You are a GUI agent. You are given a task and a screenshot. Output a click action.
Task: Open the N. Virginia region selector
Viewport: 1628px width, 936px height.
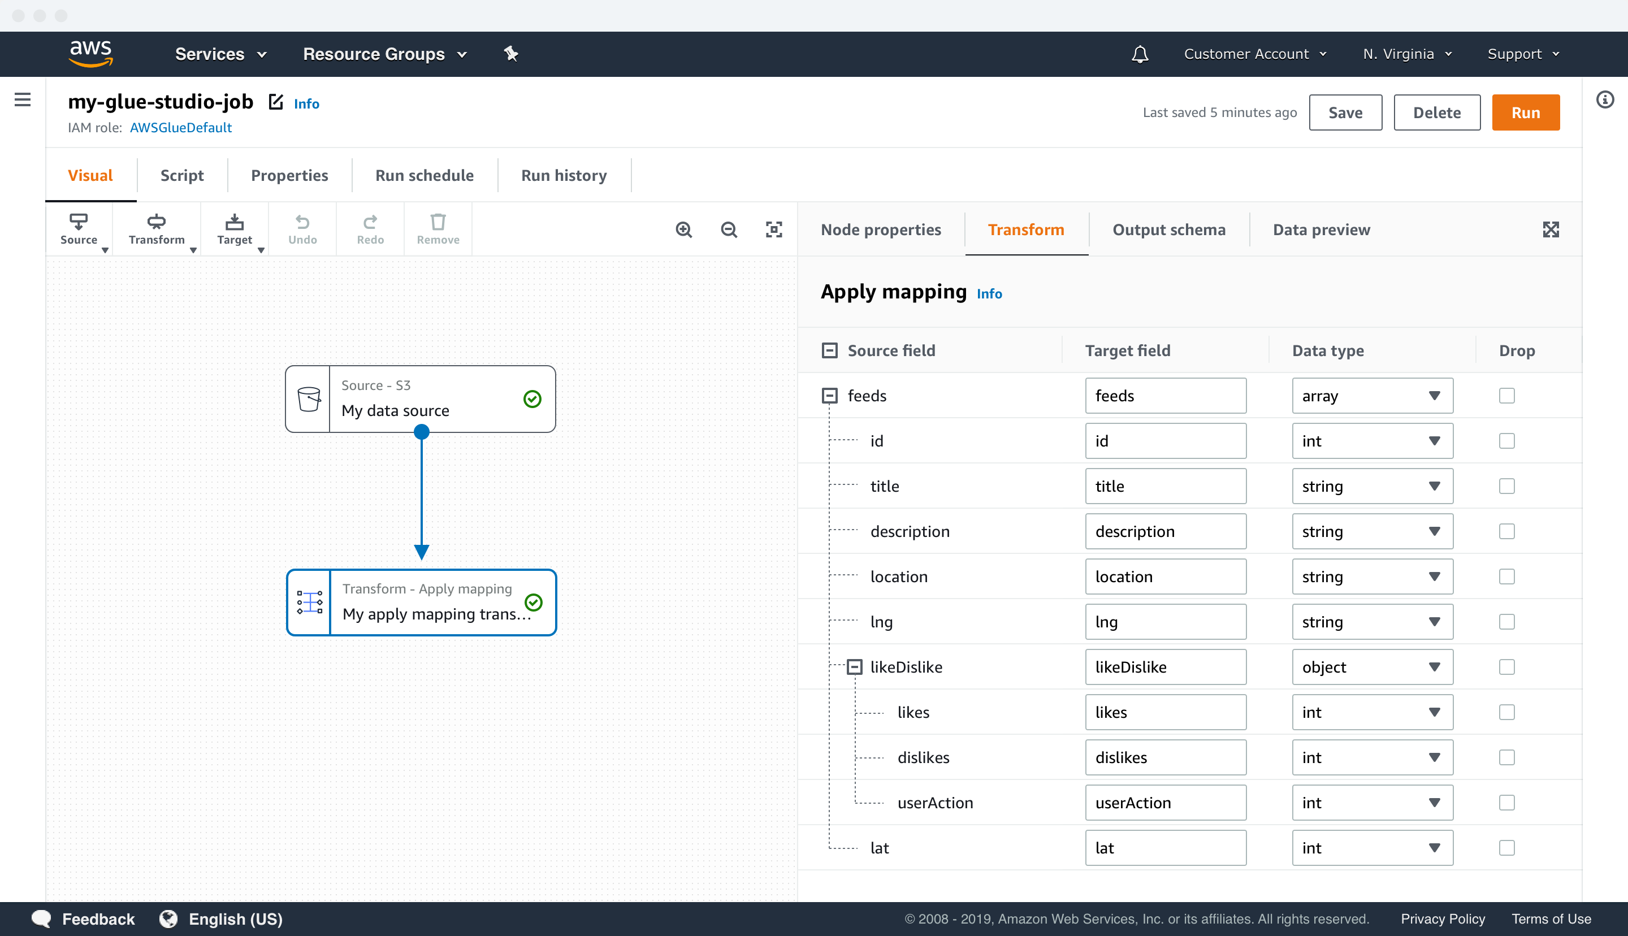coord(1408,54)
